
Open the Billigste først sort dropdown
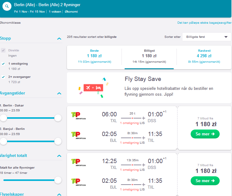click(207, 37)
